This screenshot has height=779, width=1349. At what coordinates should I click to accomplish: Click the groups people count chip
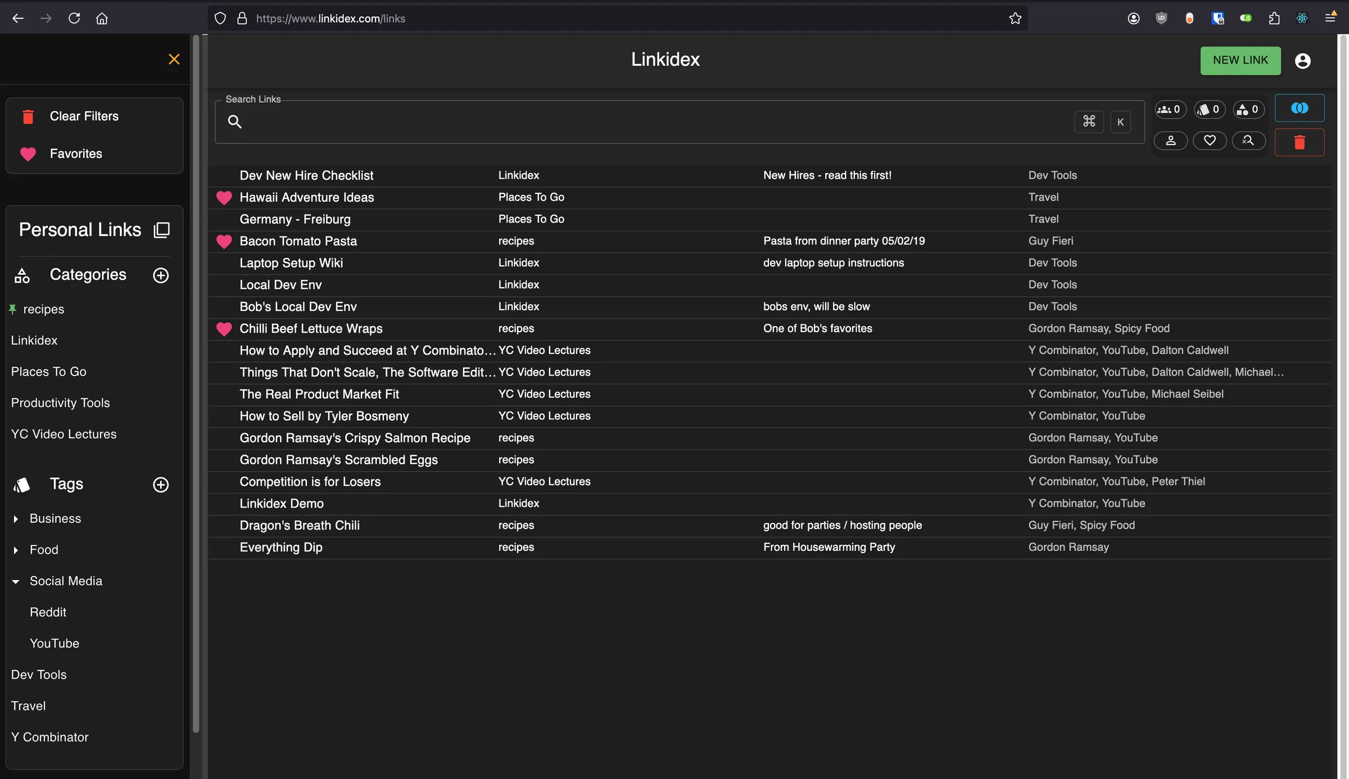(x=1170, y=110)
